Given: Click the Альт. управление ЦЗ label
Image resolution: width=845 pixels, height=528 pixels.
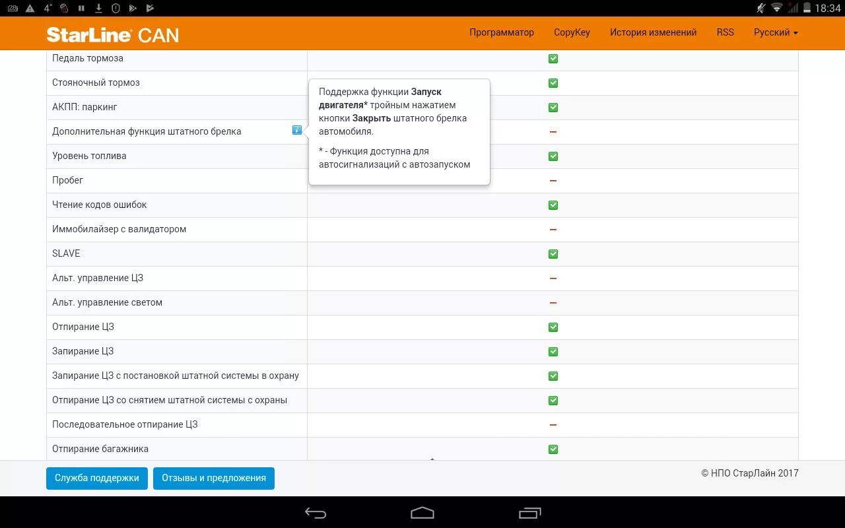Looking at the screenshot, I should (x=98, y=278).
